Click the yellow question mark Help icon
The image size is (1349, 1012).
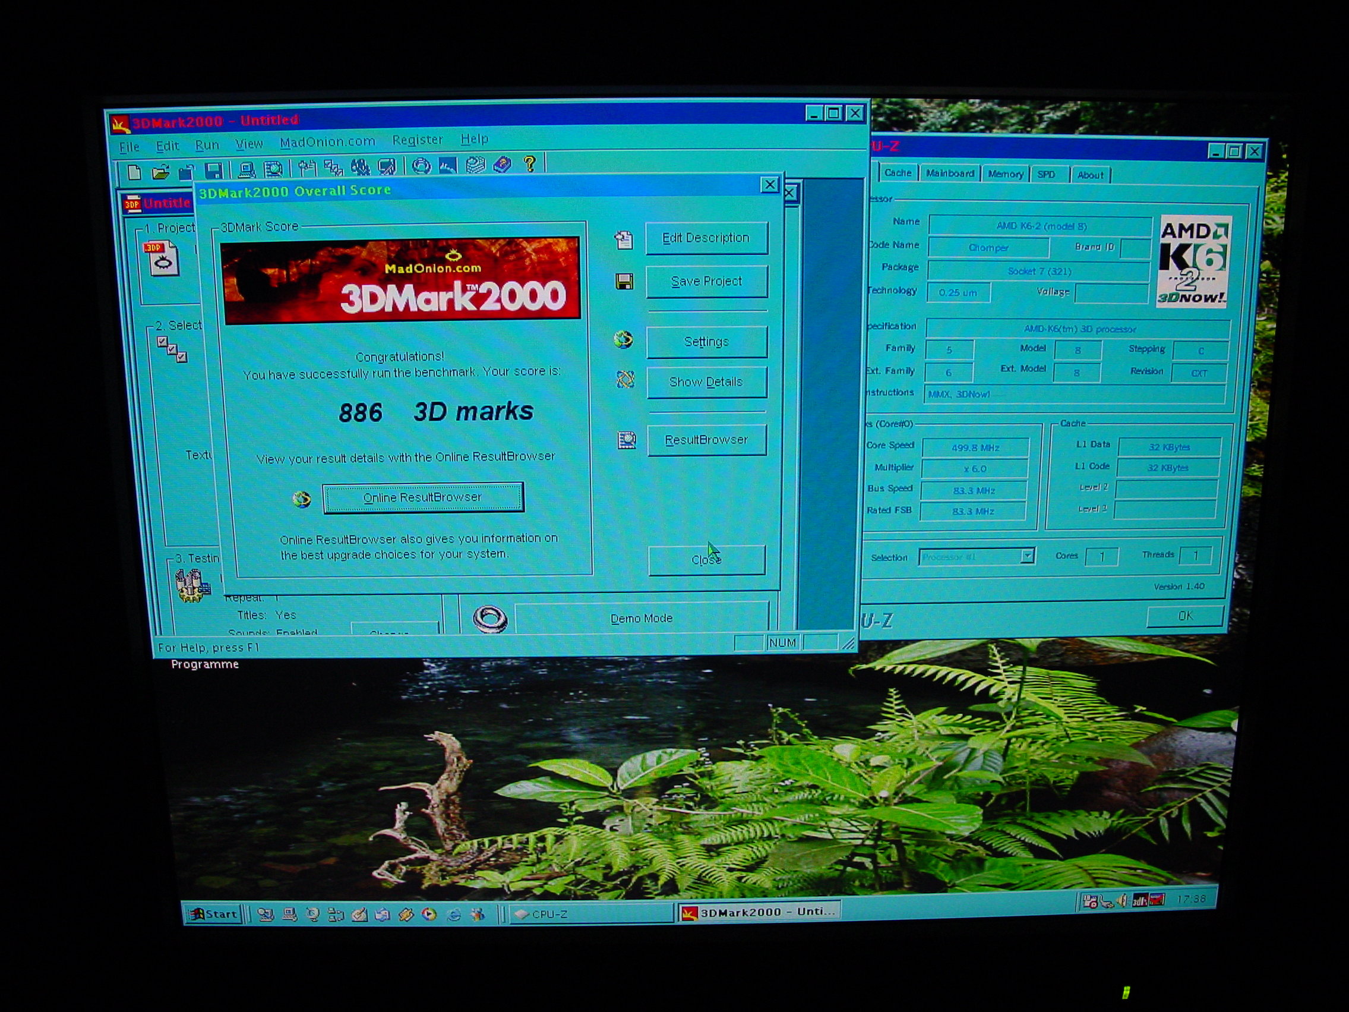529,163
